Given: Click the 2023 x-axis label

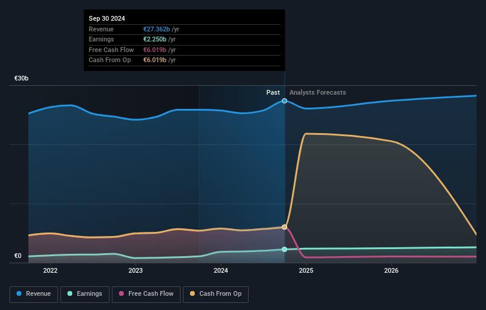Looking at the screenshot, I should pyautogui.click(x=136, y=270).
